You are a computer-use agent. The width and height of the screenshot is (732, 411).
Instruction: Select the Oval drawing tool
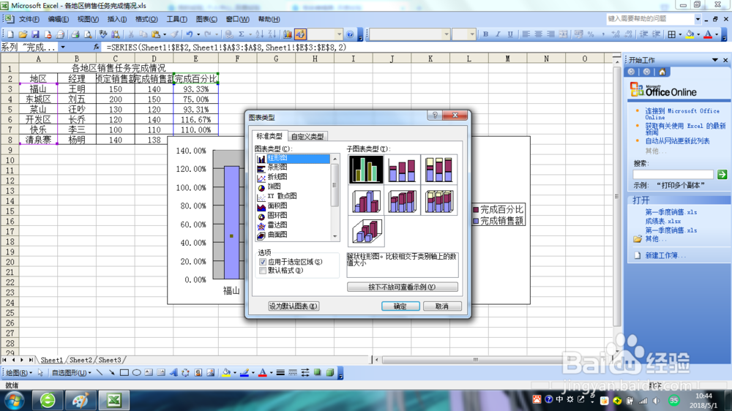(x=136, y=373)
